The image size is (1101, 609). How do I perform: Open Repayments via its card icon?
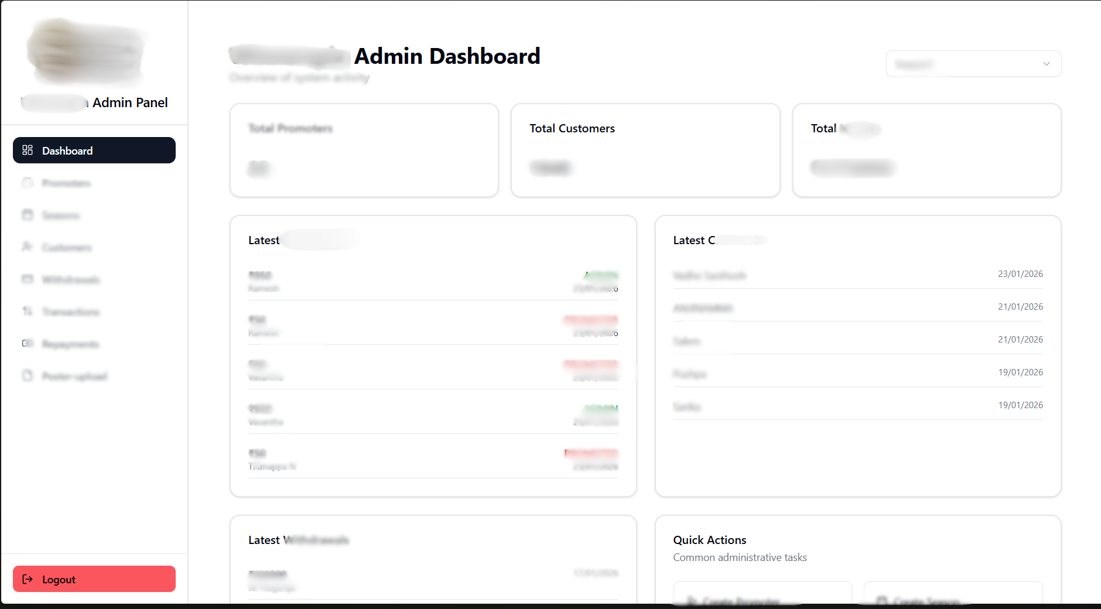pos(28,344)
